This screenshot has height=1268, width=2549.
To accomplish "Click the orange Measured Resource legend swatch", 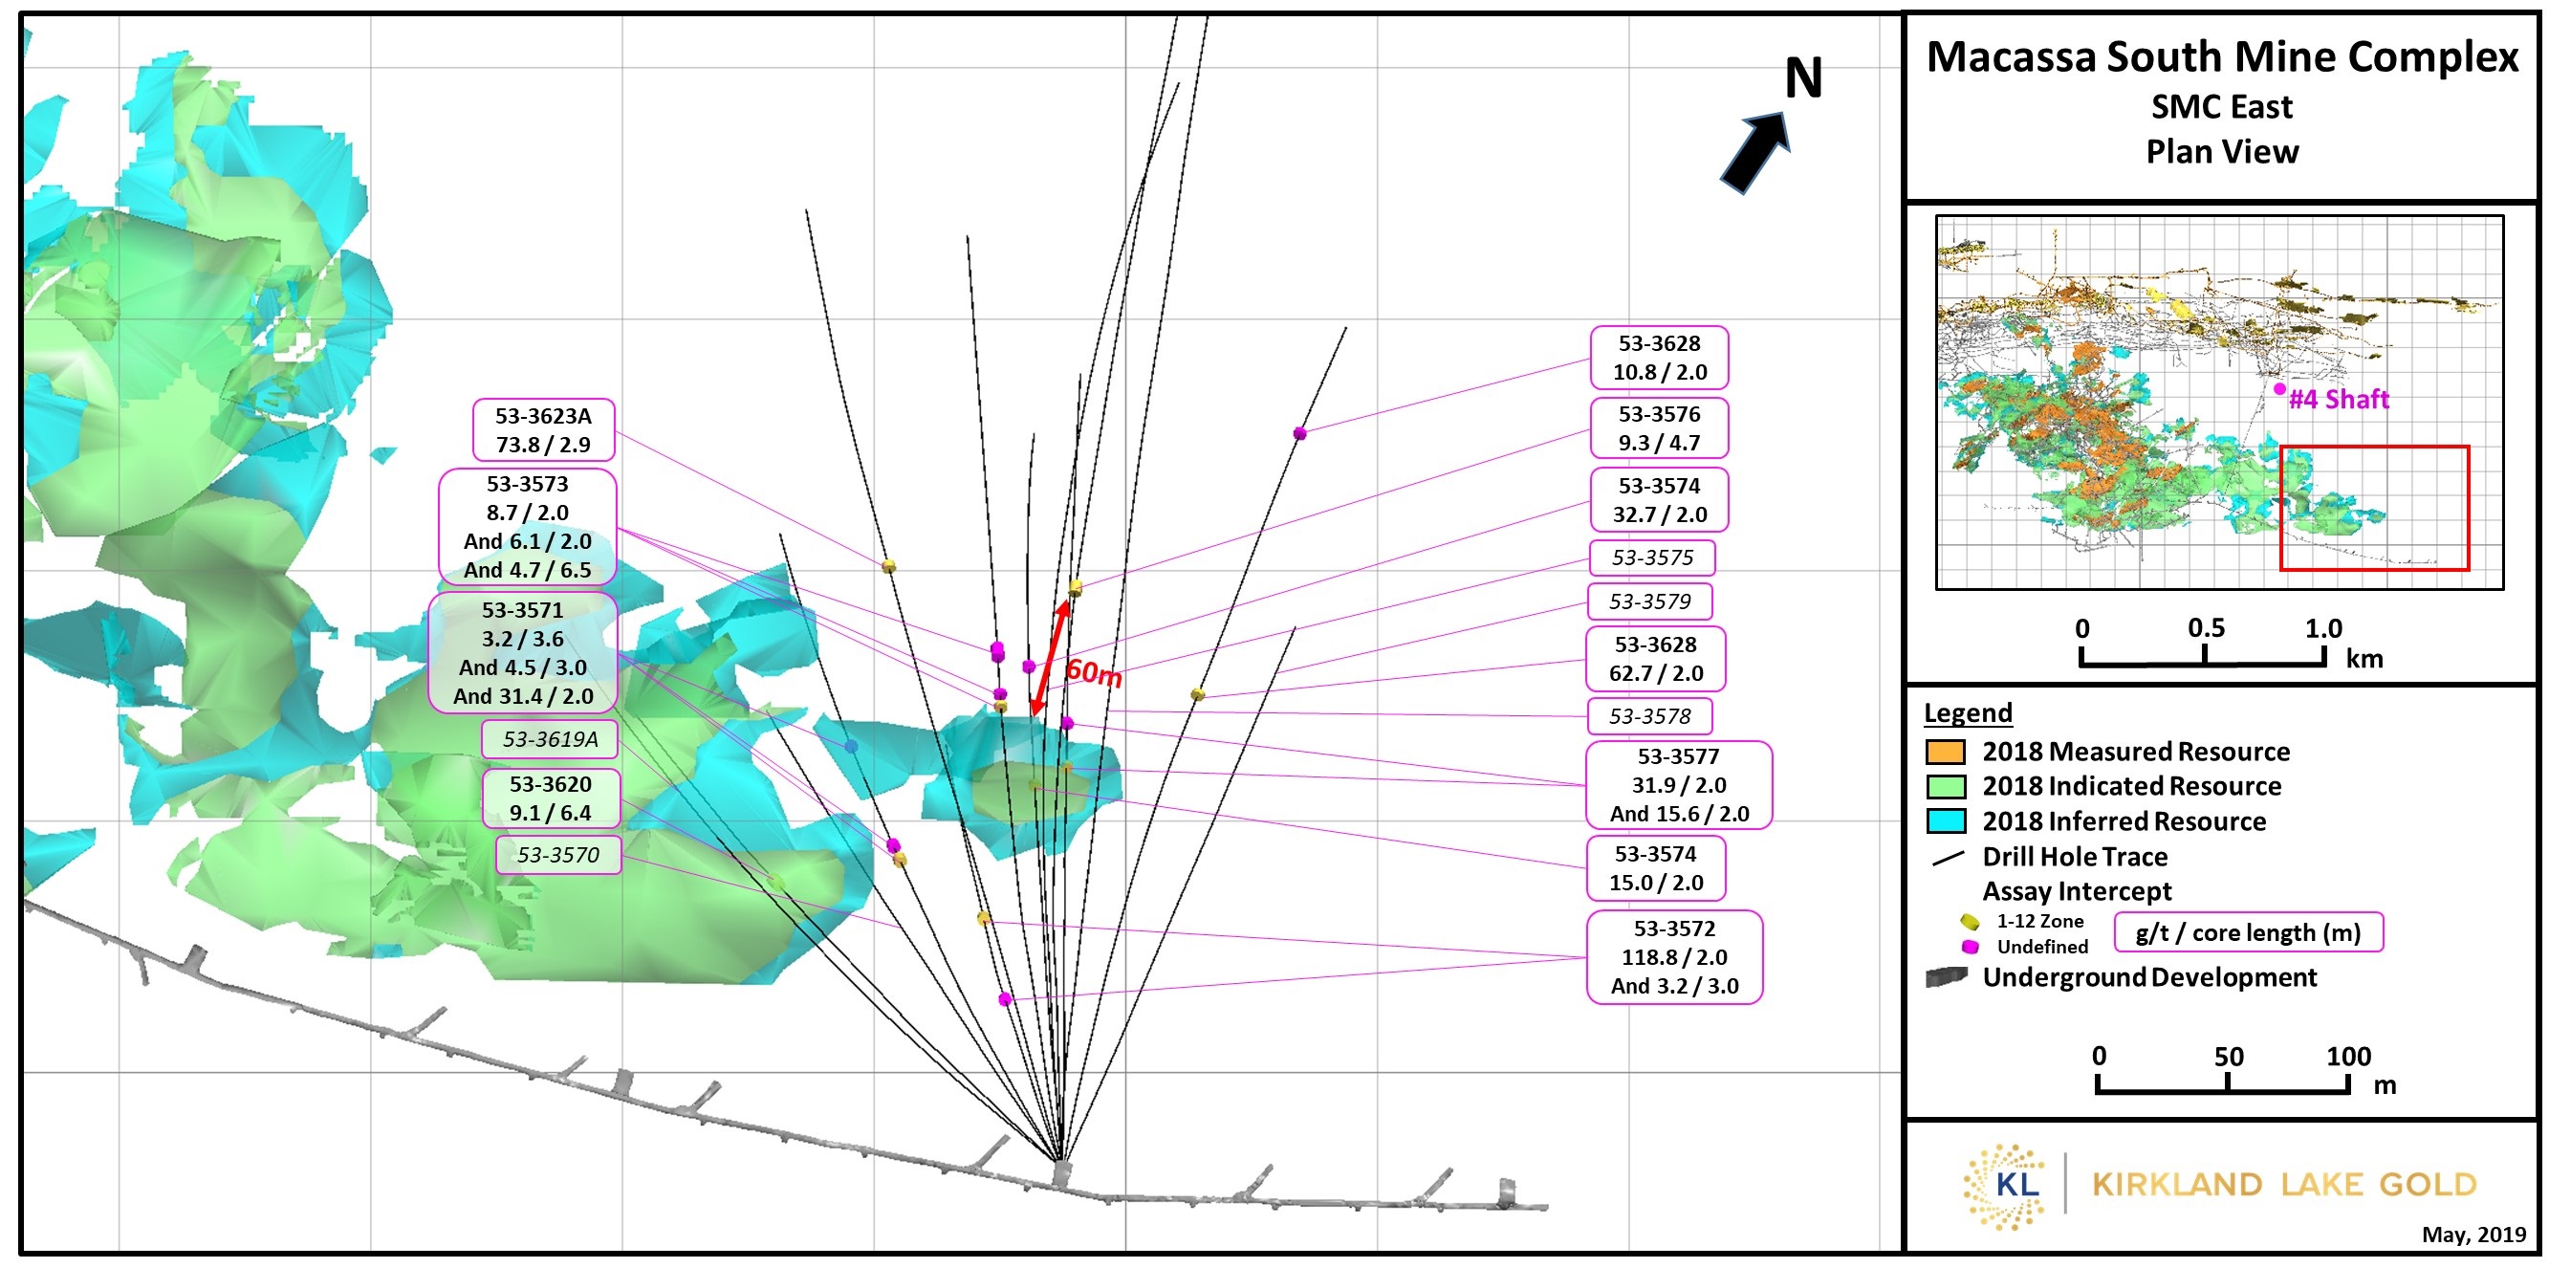I will (x=1946, y=753).
